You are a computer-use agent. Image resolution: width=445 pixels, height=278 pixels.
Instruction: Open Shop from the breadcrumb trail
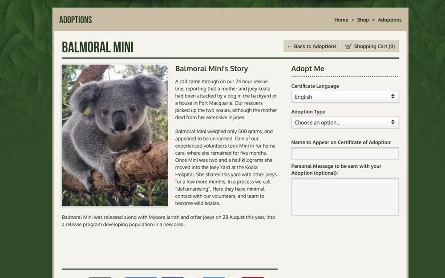[363, 20]
